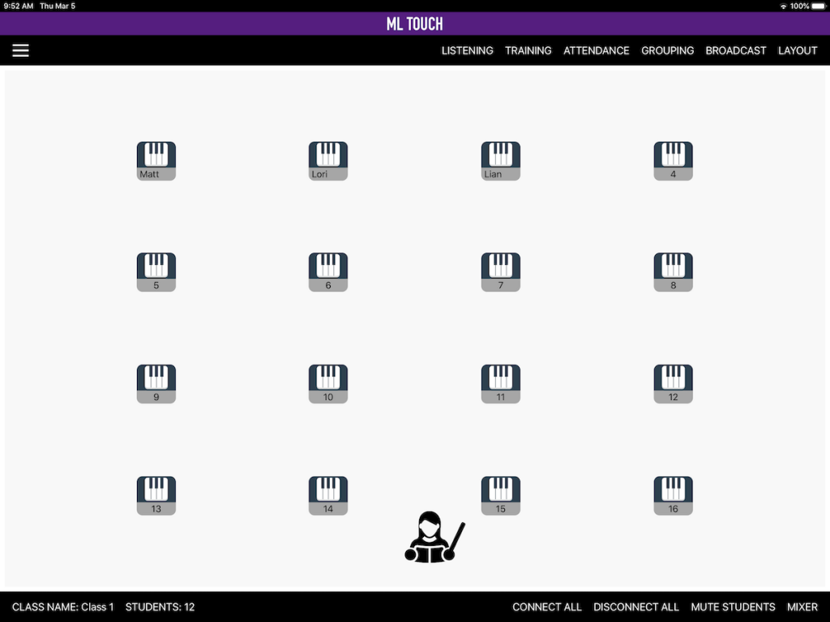Select keyboard station 9
Image resolution: width=830 pixels, height=622 pixels.
tap(156, 383)
